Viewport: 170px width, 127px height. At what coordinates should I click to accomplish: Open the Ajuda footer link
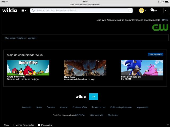tap(39, 107)
